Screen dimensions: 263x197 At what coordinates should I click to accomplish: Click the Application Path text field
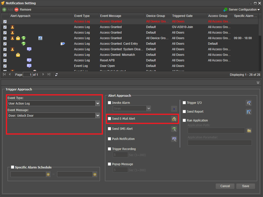(216, 131)
